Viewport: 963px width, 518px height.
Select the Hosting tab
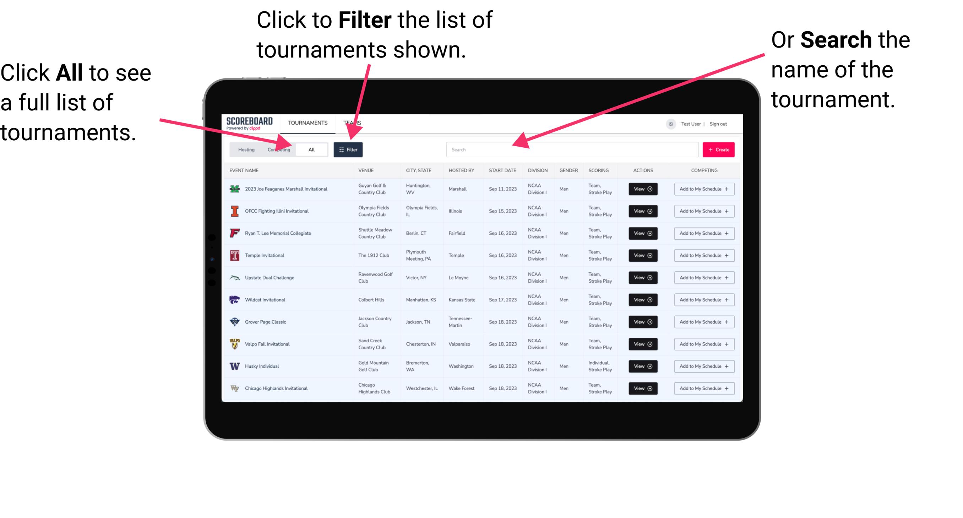pos(244,150)
